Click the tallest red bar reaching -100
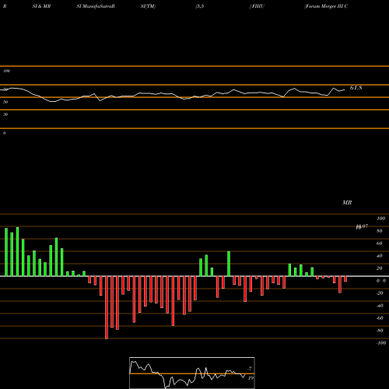 coord(107,307)
